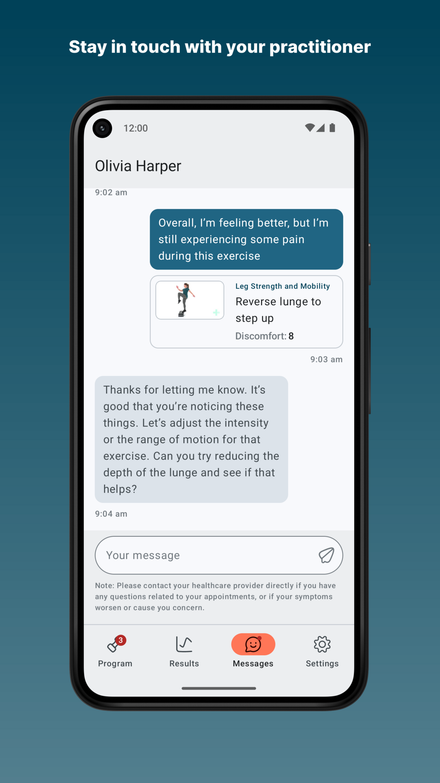Tap the practitioner's reply message bubble
The width and height of the screenshot is (440, 783).
point(191,439)
